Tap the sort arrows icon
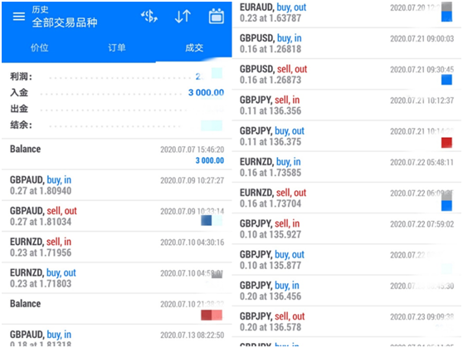 pyautogui.click(x=183, y=17)
